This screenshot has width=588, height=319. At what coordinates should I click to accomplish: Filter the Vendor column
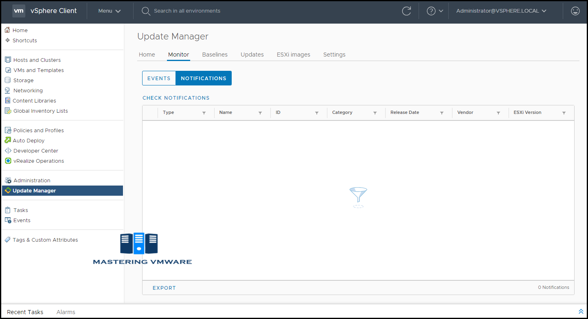coord(498,113)
